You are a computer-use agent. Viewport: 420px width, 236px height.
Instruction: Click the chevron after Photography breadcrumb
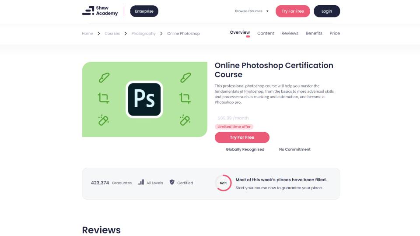(x=161, y=34)
